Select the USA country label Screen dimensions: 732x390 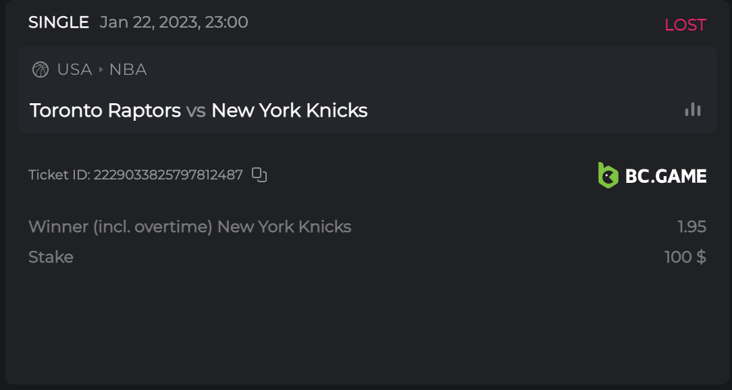point(74,69)
